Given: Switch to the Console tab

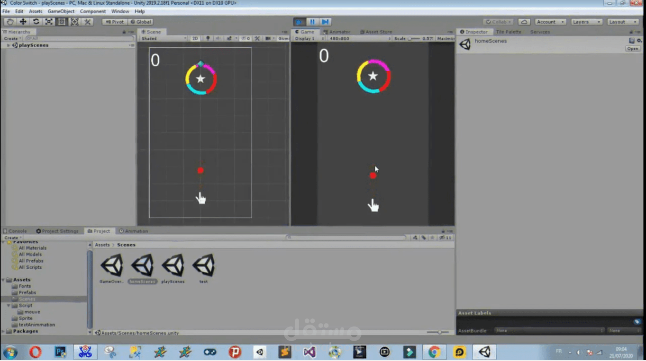Looking at the screenshot, I should pos(15,231).
